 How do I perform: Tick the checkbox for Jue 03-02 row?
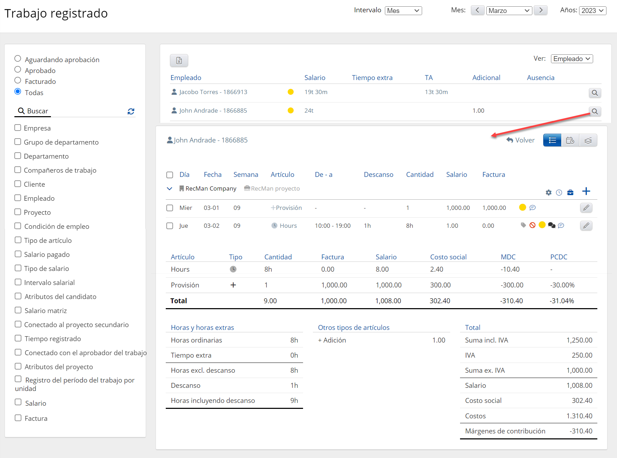(x=170, y=226)
